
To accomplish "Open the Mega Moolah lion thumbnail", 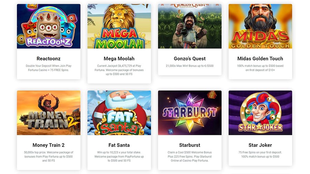I will [x=119, y=26].
